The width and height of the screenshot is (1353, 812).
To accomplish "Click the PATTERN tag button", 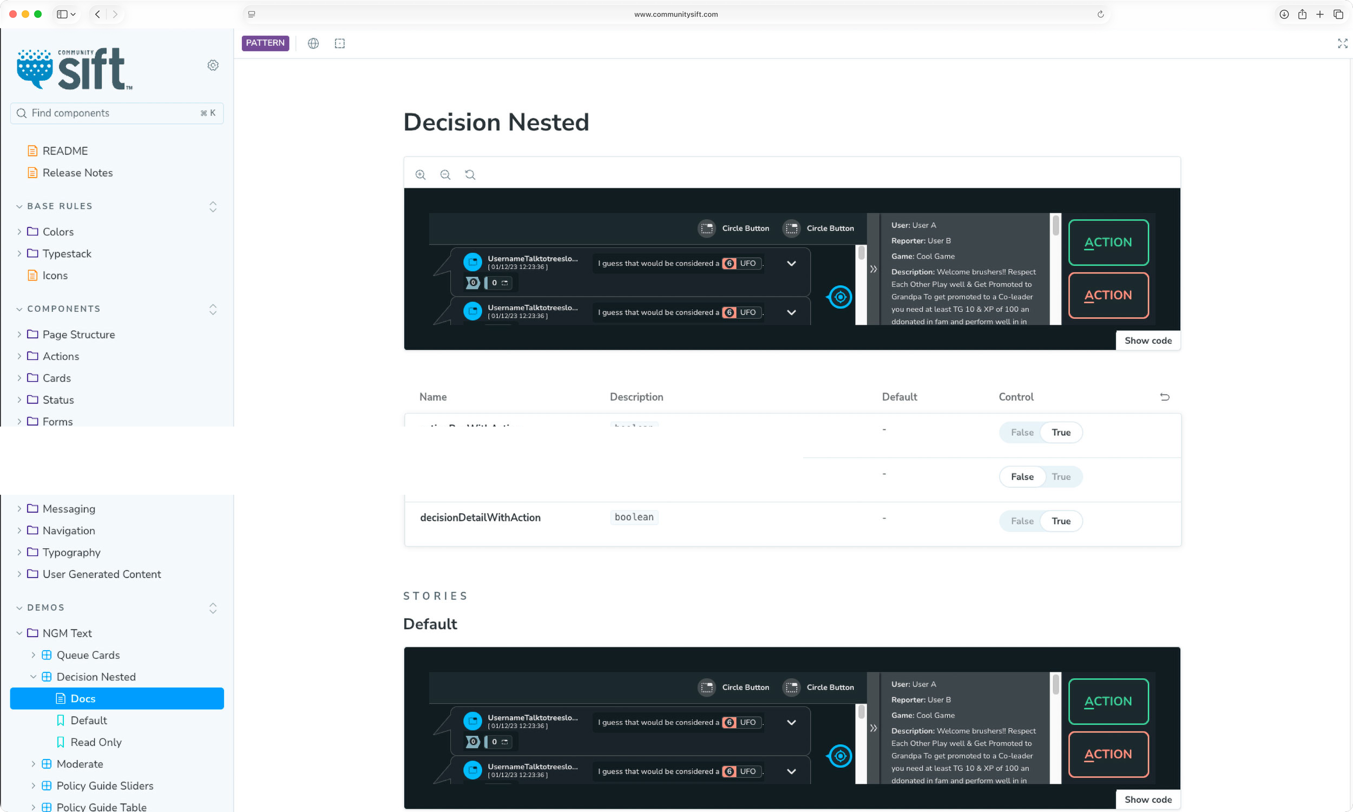I will [265, 43].
